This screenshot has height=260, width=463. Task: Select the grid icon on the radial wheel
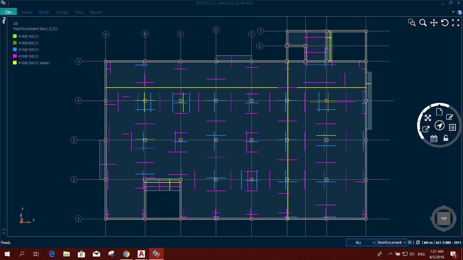pos(452,127)
